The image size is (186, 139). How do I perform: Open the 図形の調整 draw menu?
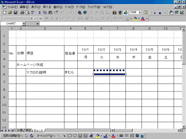(13, 136)
